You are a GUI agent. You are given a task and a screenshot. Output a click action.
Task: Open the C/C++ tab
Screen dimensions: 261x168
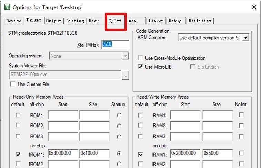(x=115, y=21)
